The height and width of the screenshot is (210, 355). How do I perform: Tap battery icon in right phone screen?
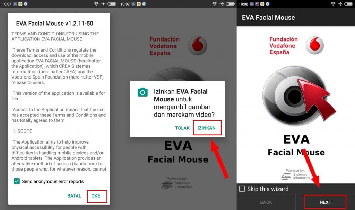coord(348,4)
